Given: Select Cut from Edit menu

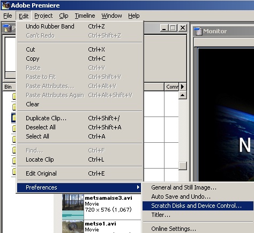Looking at the screenshot, I should pos(80,49).
